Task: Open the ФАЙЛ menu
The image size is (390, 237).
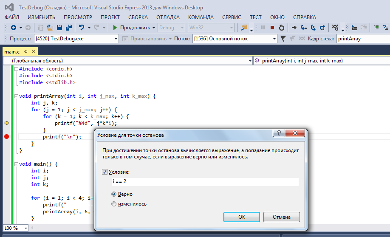Action: point(12,17)
